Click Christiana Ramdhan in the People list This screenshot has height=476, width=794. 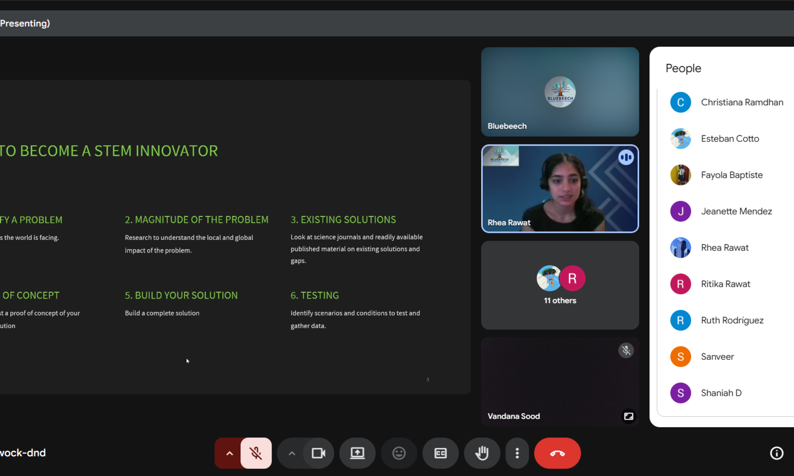coord(727,102)
